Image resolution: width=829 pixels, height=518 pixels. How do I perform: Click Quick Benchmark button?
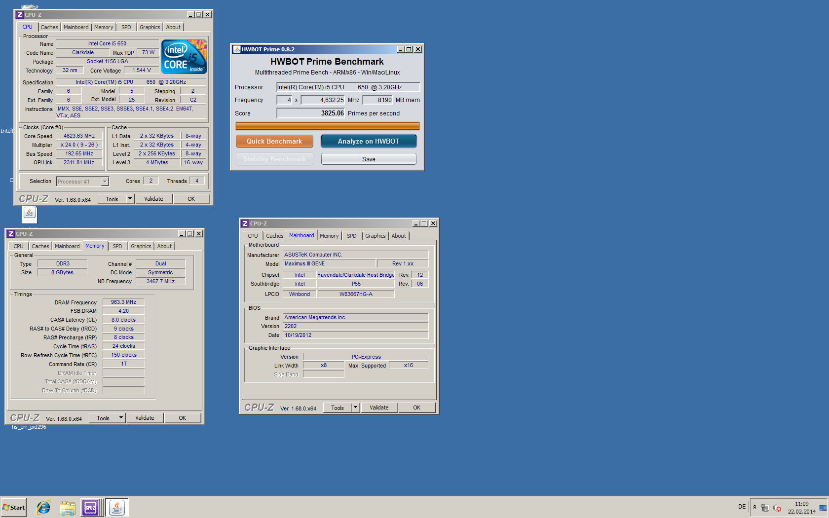click(x=274, y=141)
